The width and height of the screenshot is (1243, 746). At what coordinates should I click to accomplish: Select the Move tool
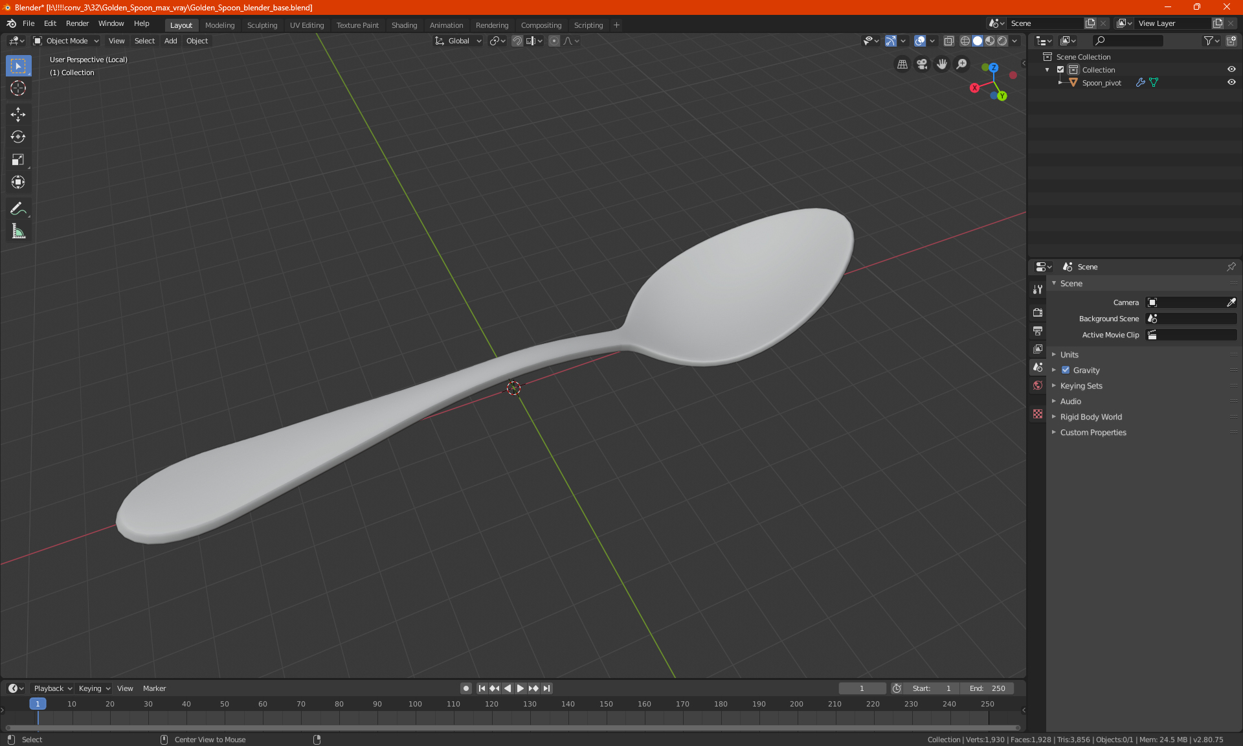18,115
